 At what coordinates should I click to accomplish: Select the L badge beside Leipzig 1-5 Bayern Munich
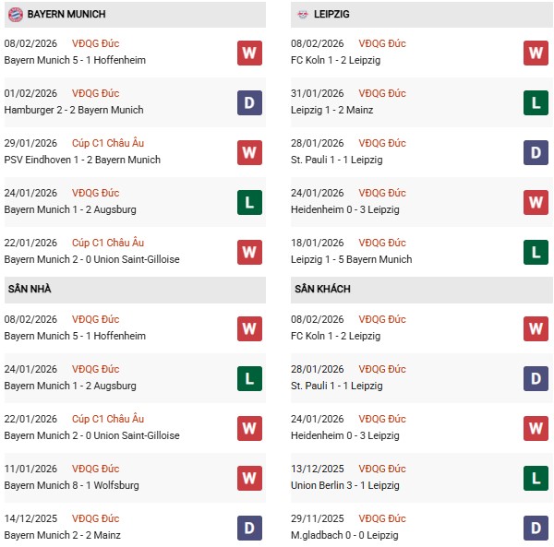(x=536, y=252)
